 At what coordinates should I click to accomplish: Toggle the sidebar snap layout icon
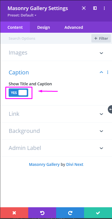tap(95, 8)
